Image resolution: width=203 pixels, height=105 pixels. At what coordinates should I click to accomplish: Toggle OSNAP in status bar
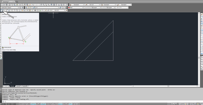43,104
